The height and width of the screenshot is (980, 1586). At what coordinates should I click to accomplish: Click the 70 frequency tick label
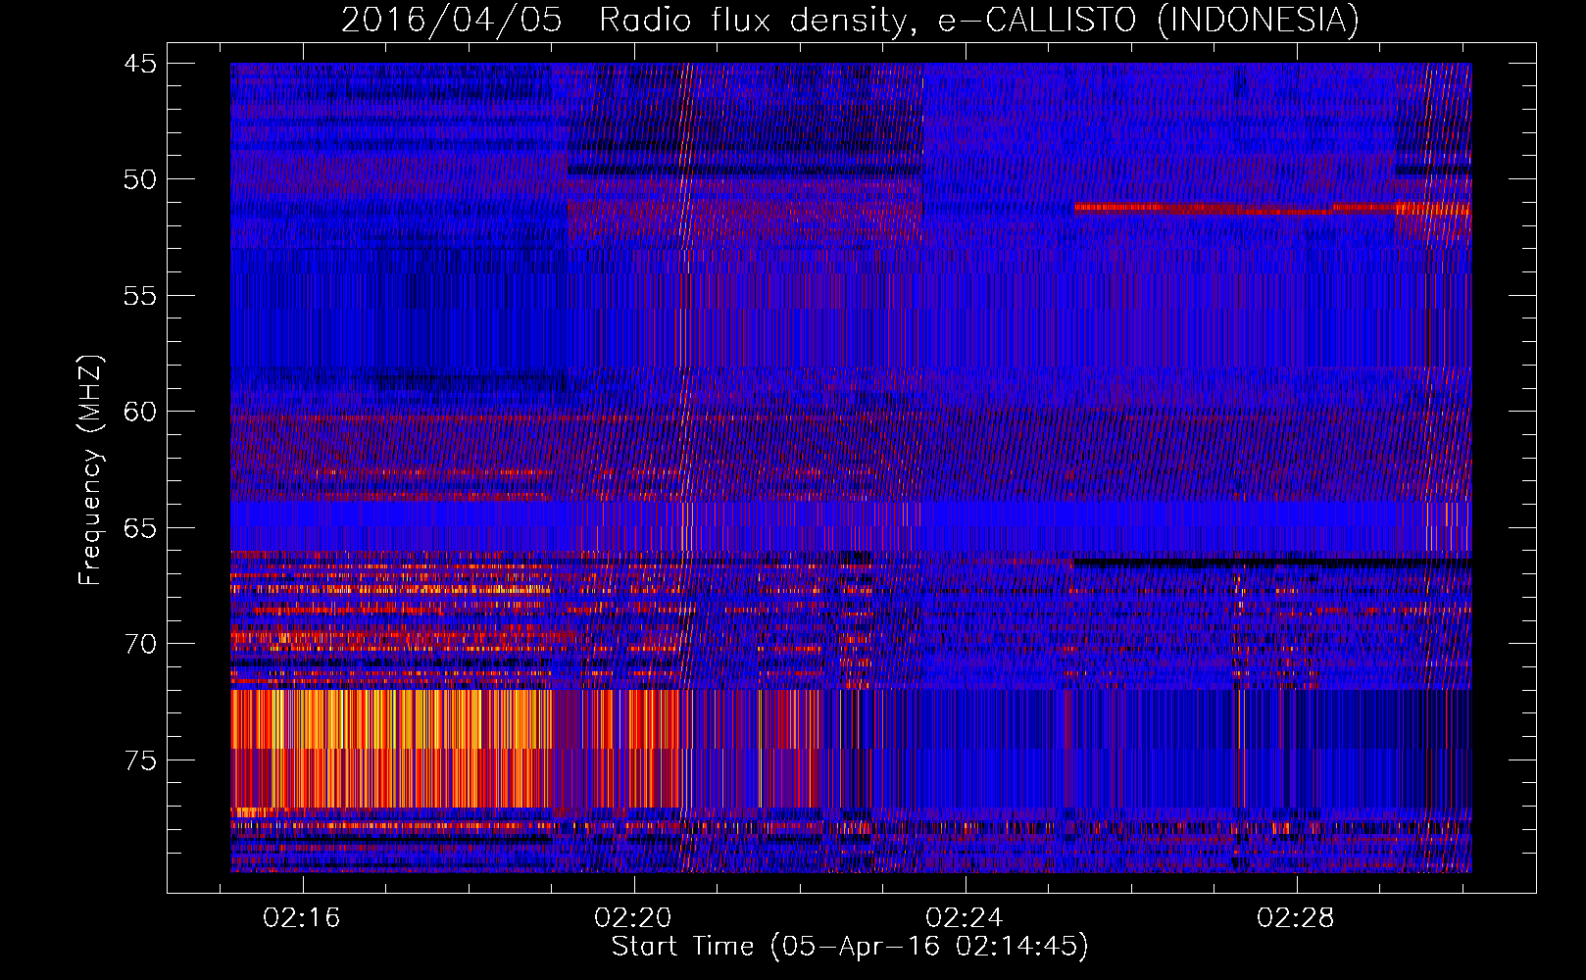point(140,644)
